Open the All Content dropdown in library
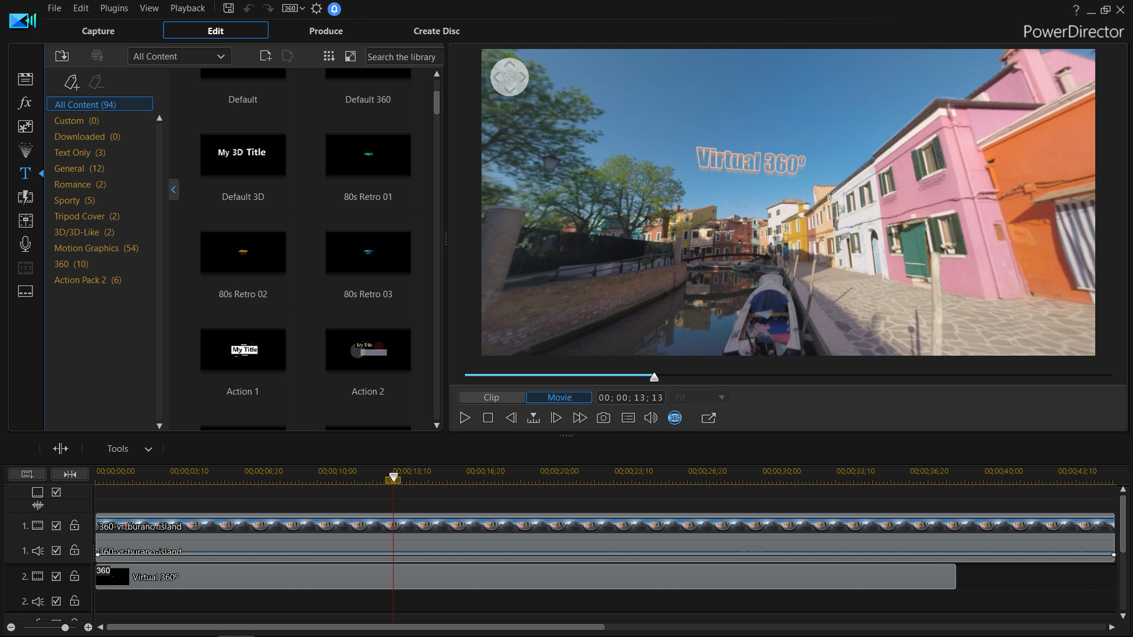This screenshot has height=637, width=1133. pyautogui.click(x=179, y=56)
